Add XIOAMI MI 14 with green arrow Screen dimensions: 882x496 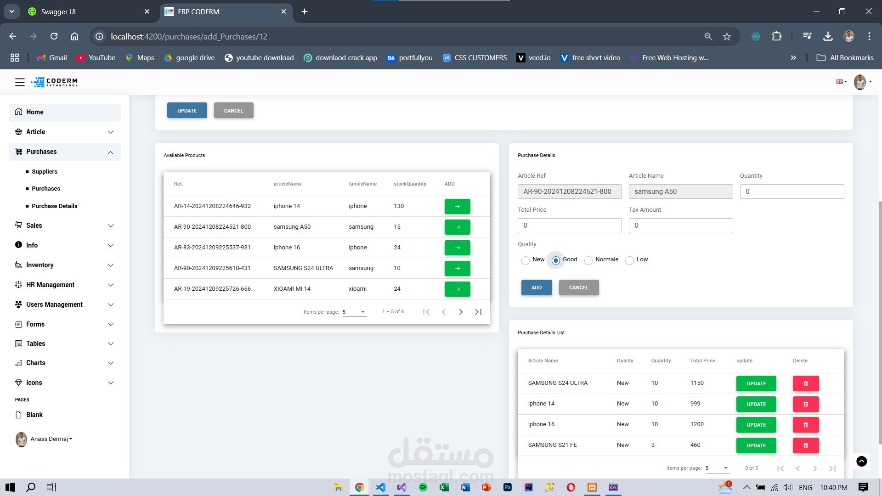tap(457, 289)
